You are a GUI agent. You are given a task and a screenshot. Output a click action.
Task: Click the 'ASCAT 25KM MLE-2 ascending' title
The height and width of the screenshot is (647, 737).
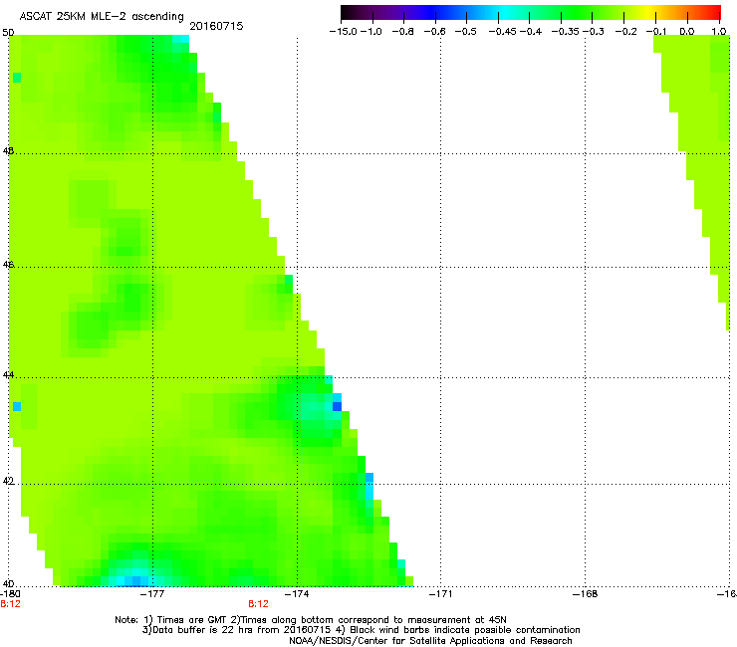pos(102,16)
